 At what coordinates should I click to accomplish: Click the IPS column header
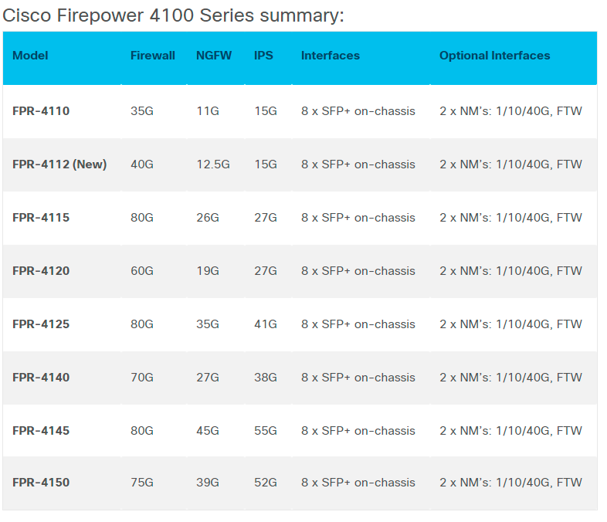click(263, 56)
